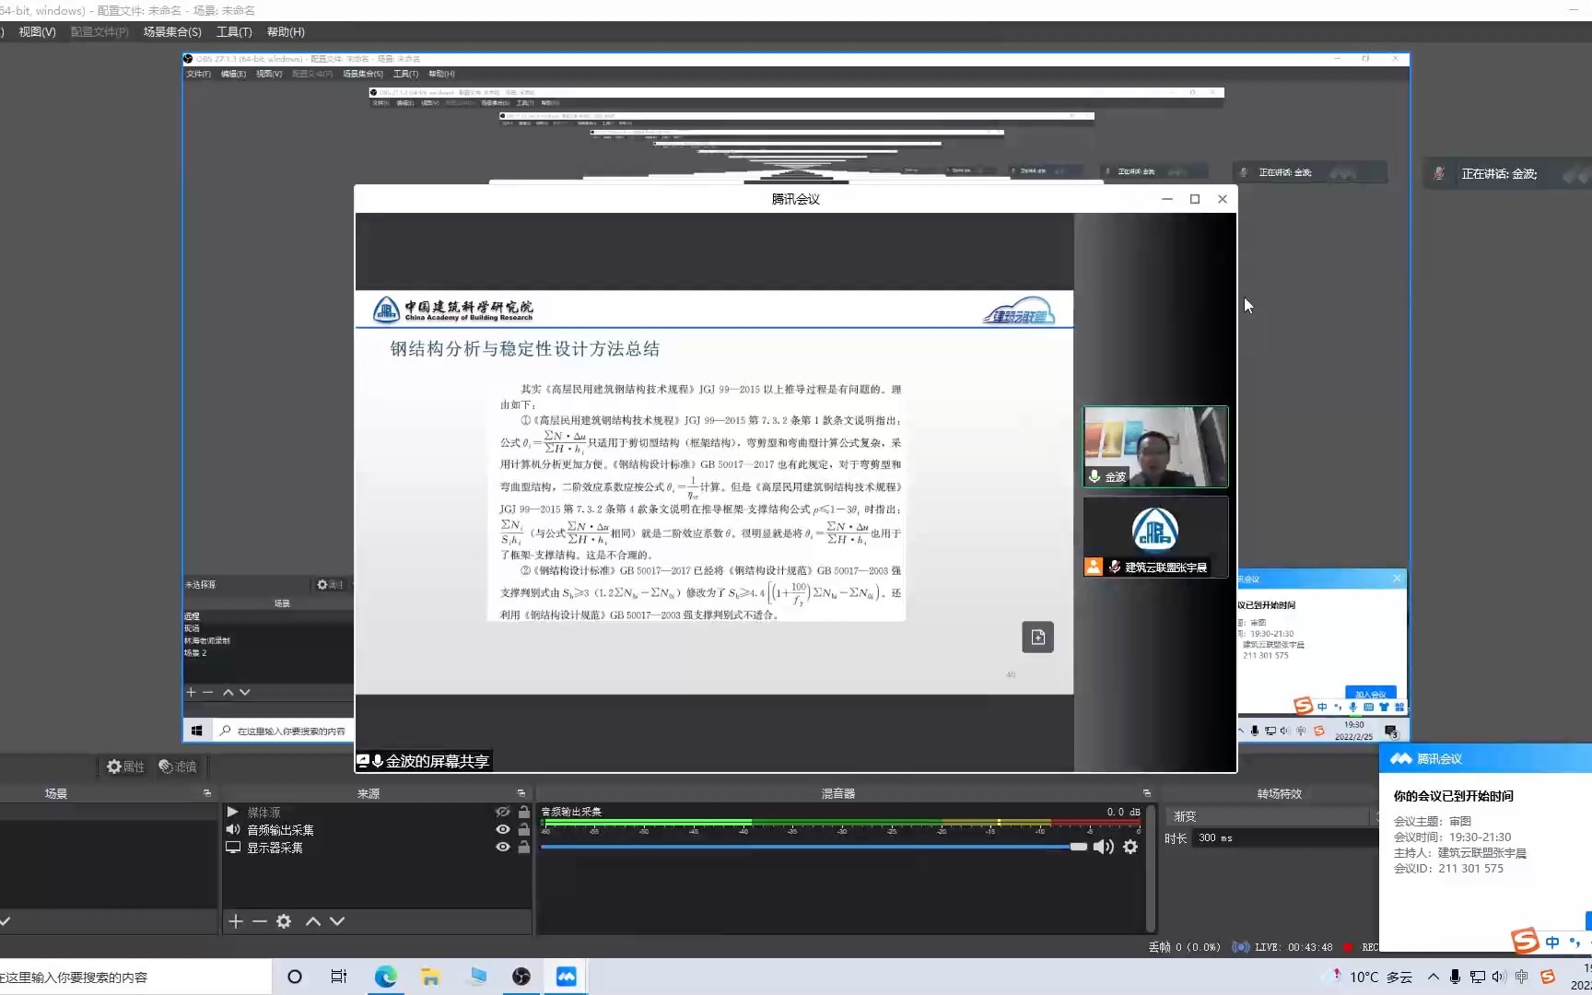Image resolution: width=1592 pixels, height=995 pixels.
Task: Open source properties gear in sources toolbar
Action: coord(284,921)
